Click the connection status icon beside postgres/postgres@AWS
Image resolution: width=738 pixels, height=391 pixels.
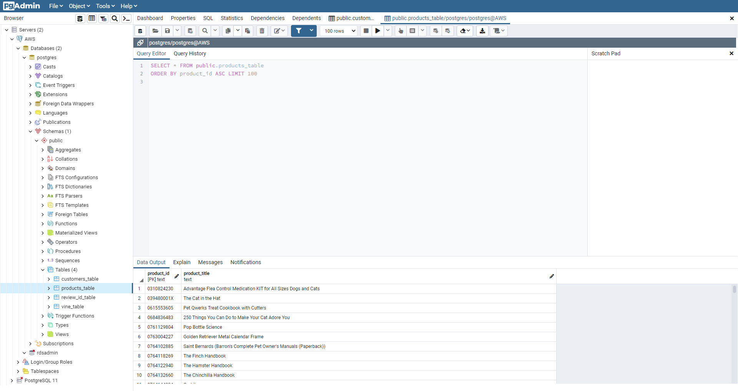141,43
